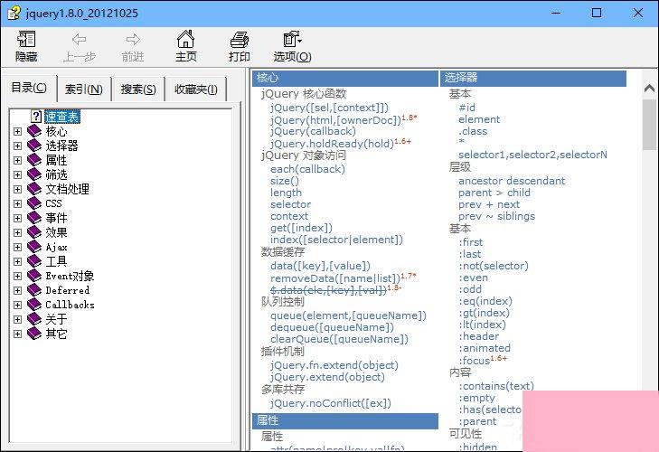Open the :contains(text) link

click(496, 386)
